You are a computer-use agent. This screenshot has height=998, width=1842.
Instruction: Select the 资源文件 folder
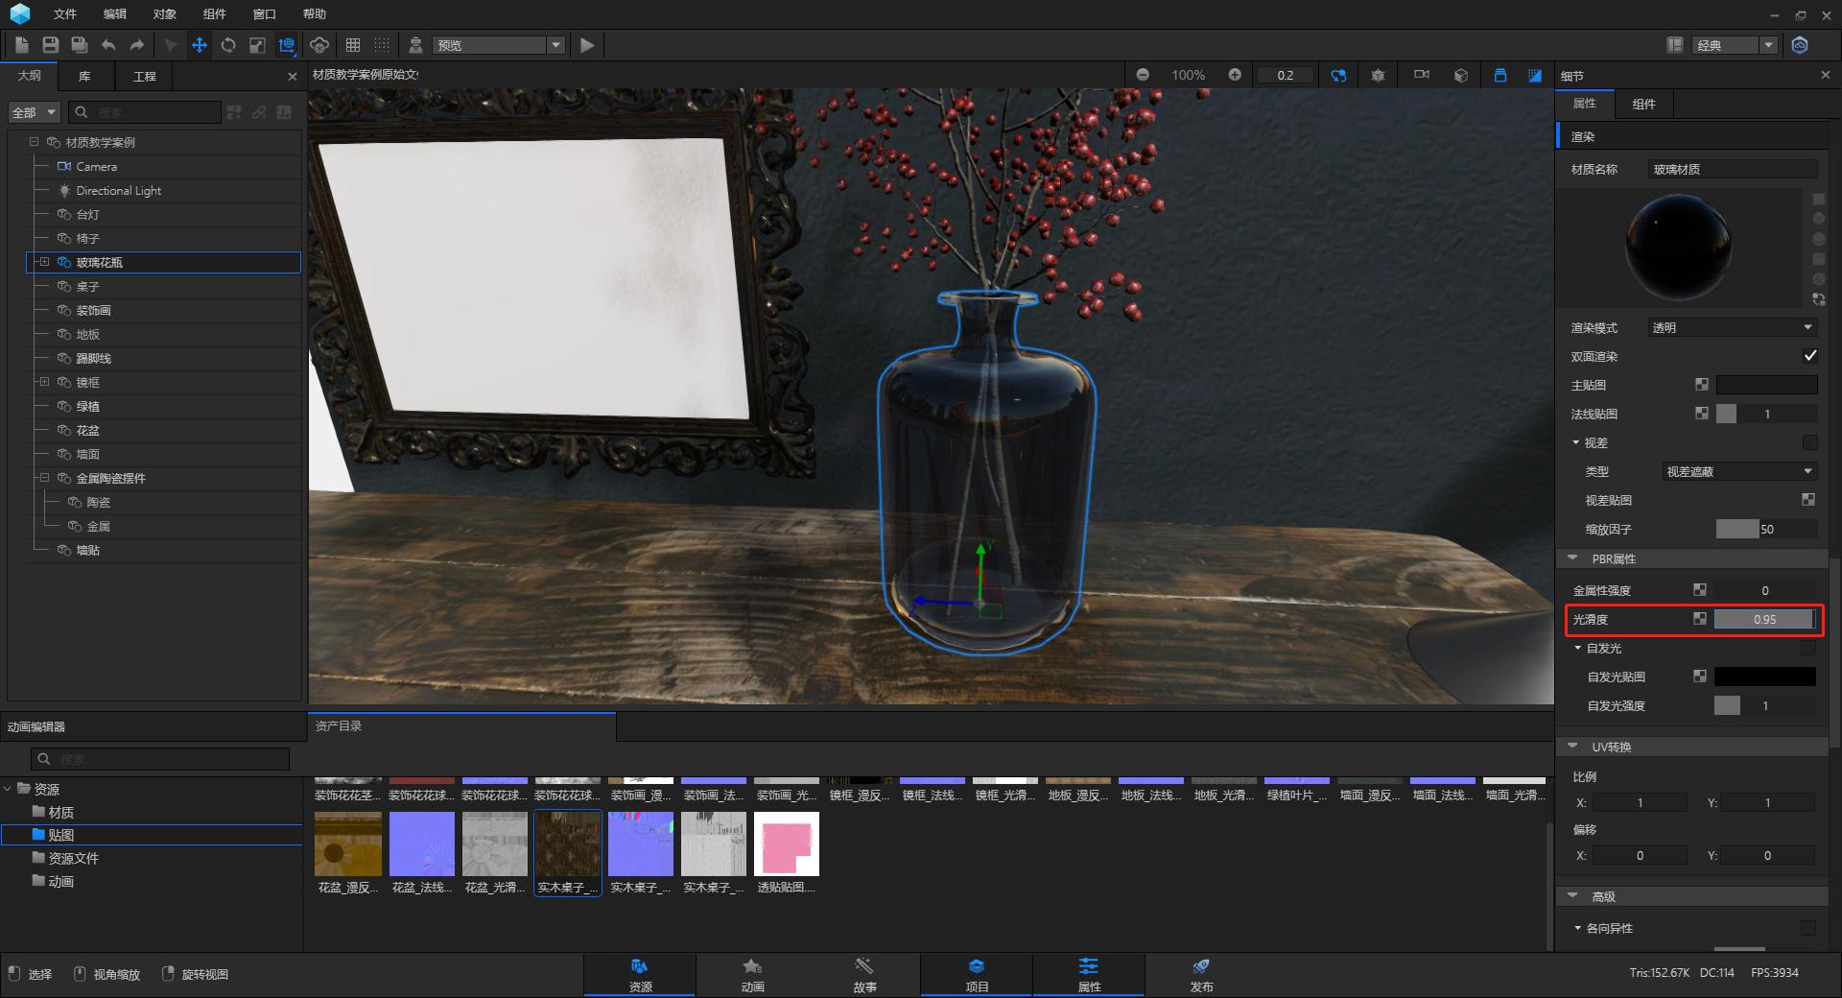(x=74, y=858)
